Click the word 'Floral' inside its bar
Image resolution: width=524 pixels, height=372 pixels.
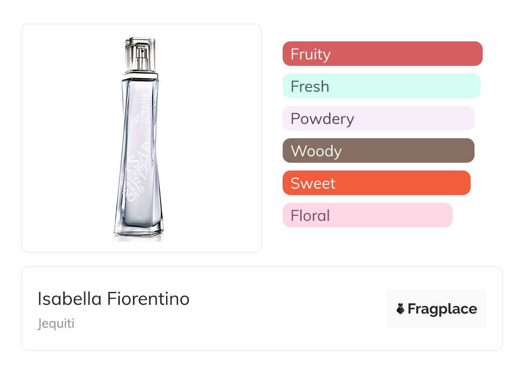pos(310,216)
